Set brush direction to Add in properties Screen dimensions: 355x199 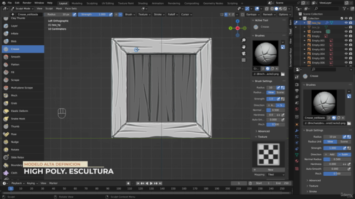330,155
